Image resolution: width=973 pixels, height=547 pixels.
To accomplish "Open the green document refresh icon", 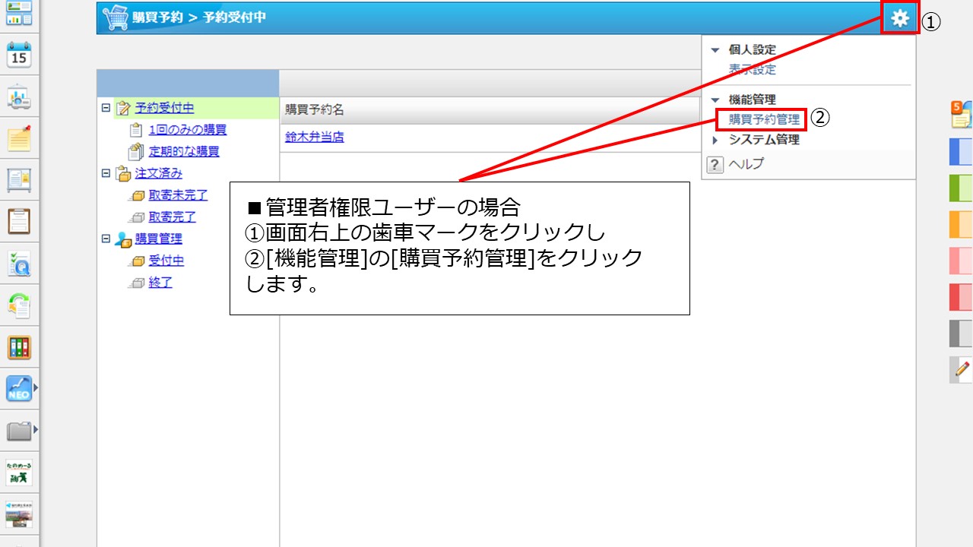I will pos(19,305).
